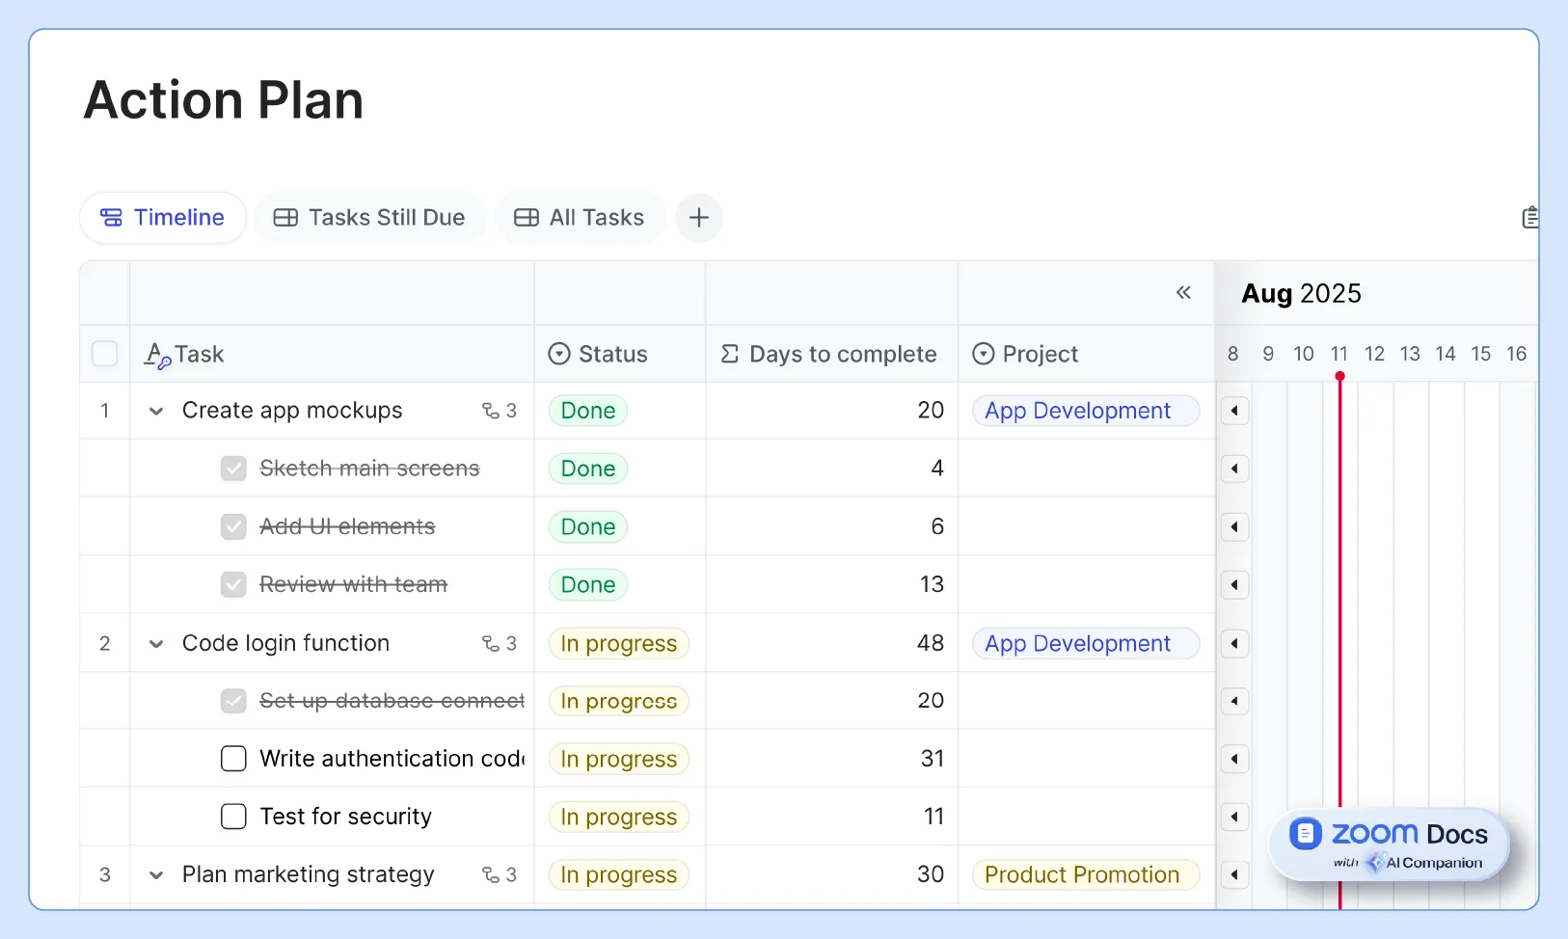
Task: Toggle the header select-all checkbox
Action: (104, 354)
